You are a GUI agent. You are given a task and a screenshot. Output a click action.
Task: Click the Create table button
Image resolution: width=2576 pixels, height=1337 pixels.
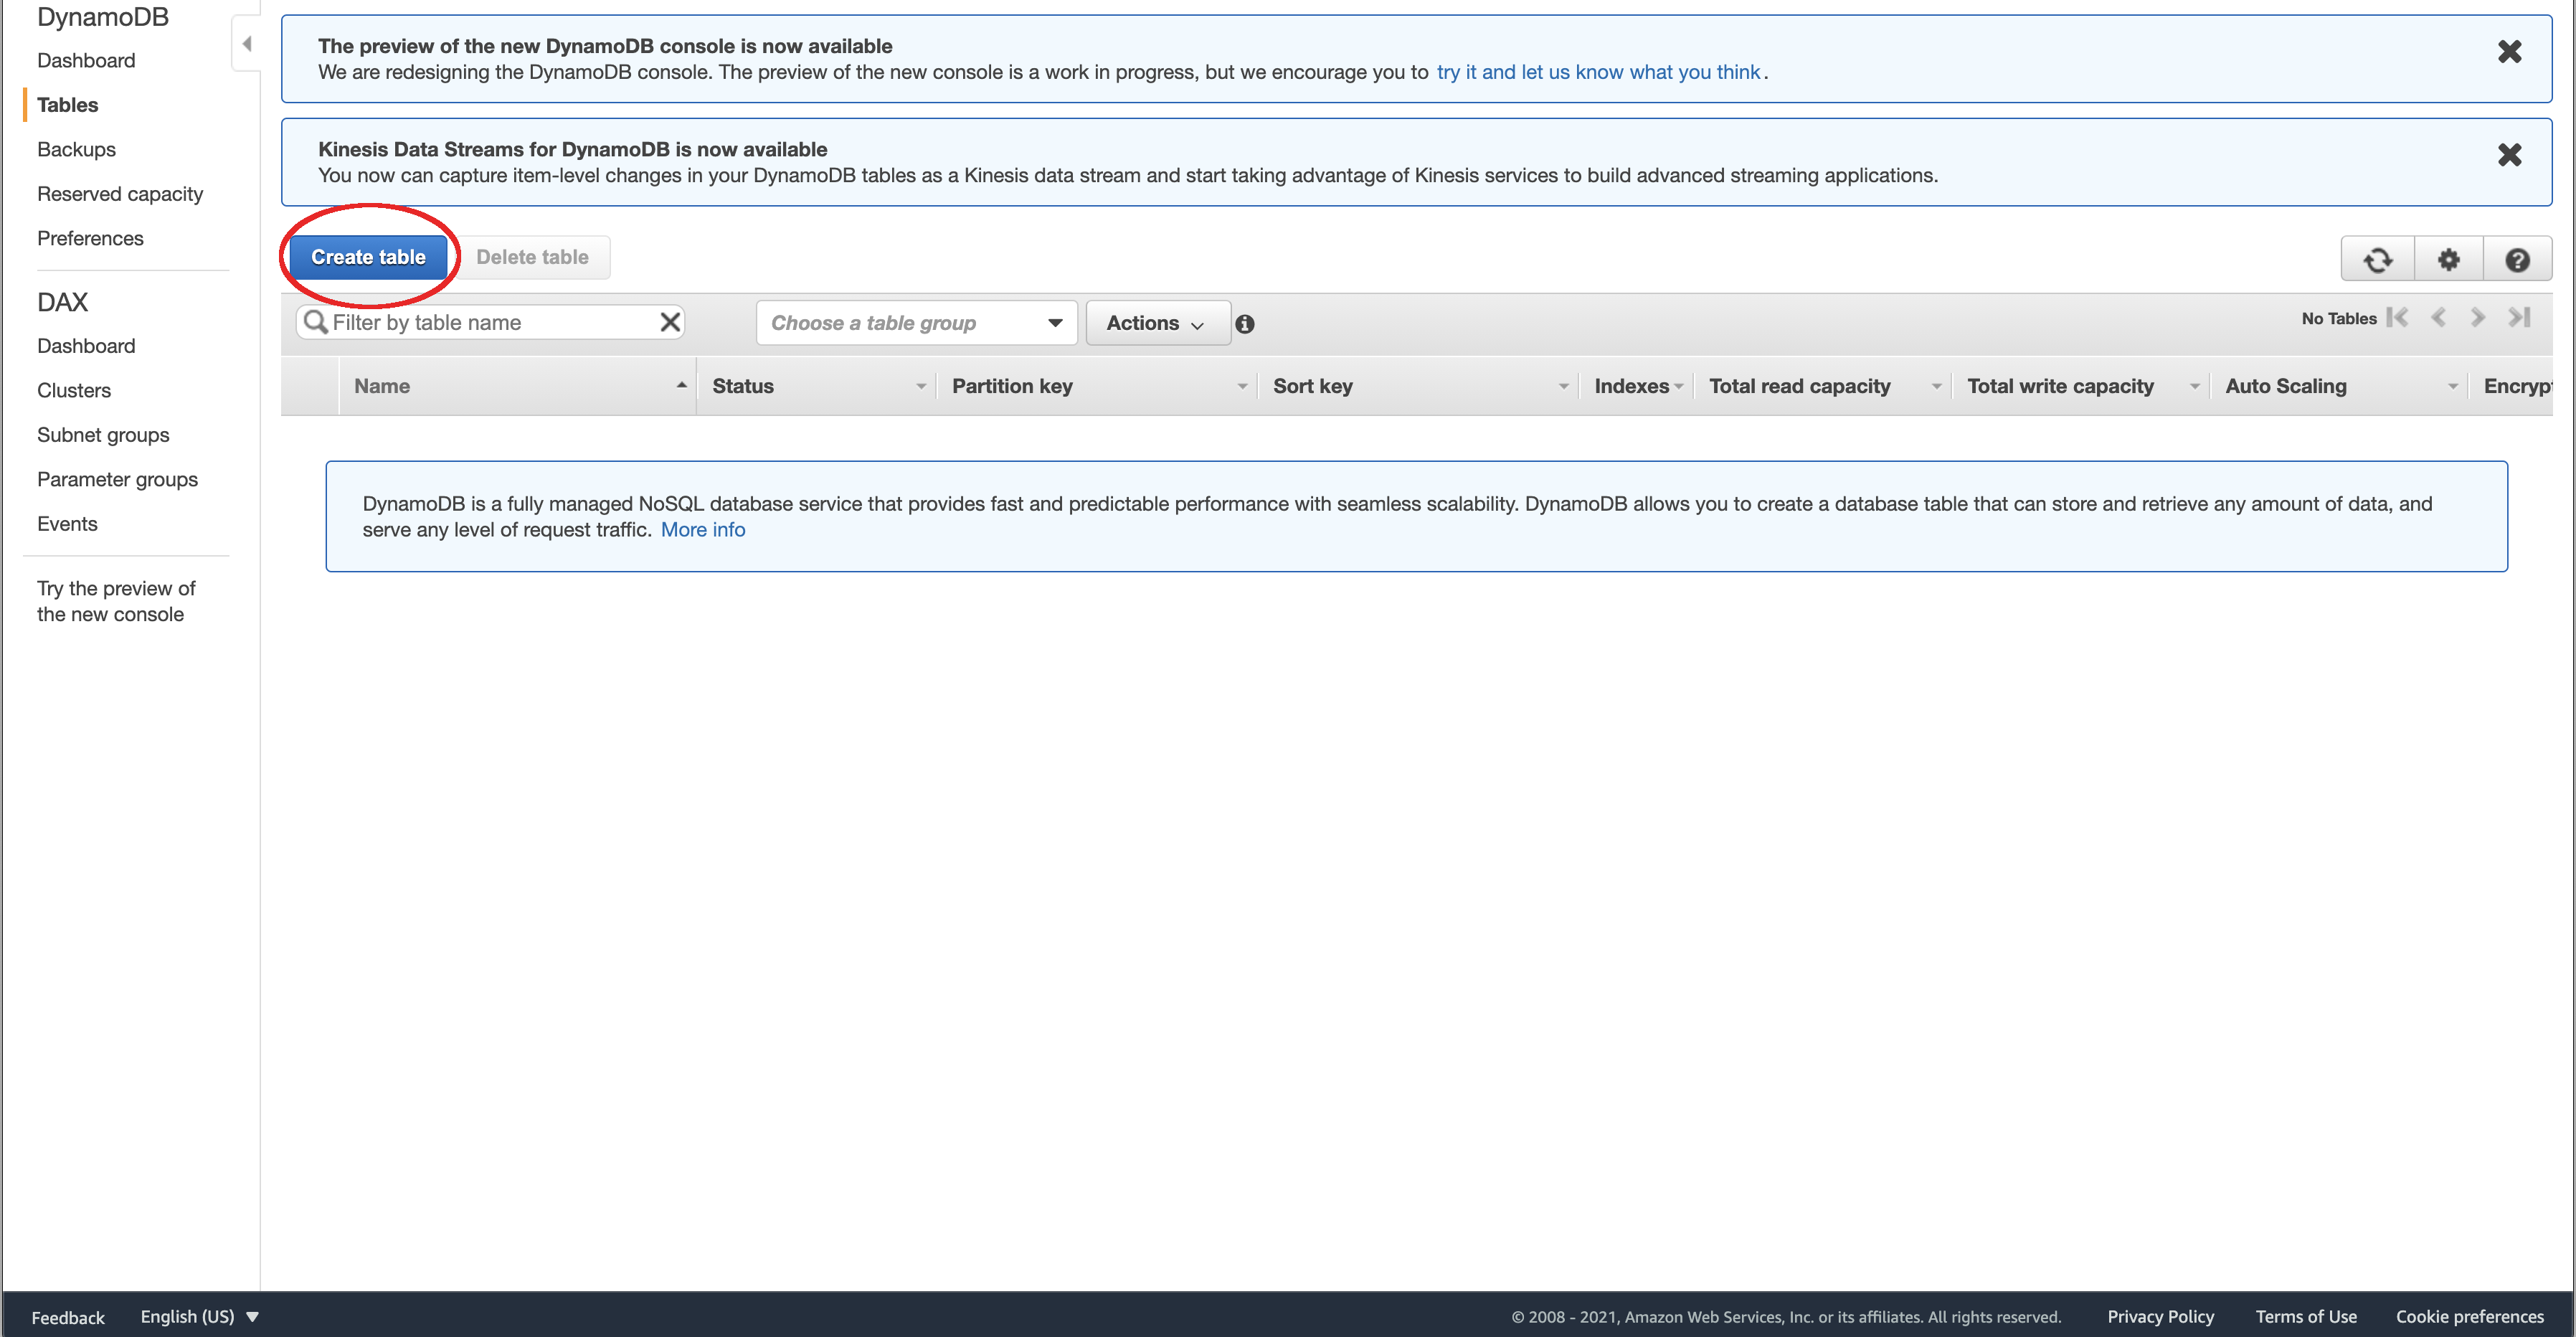tap(368, 257)
